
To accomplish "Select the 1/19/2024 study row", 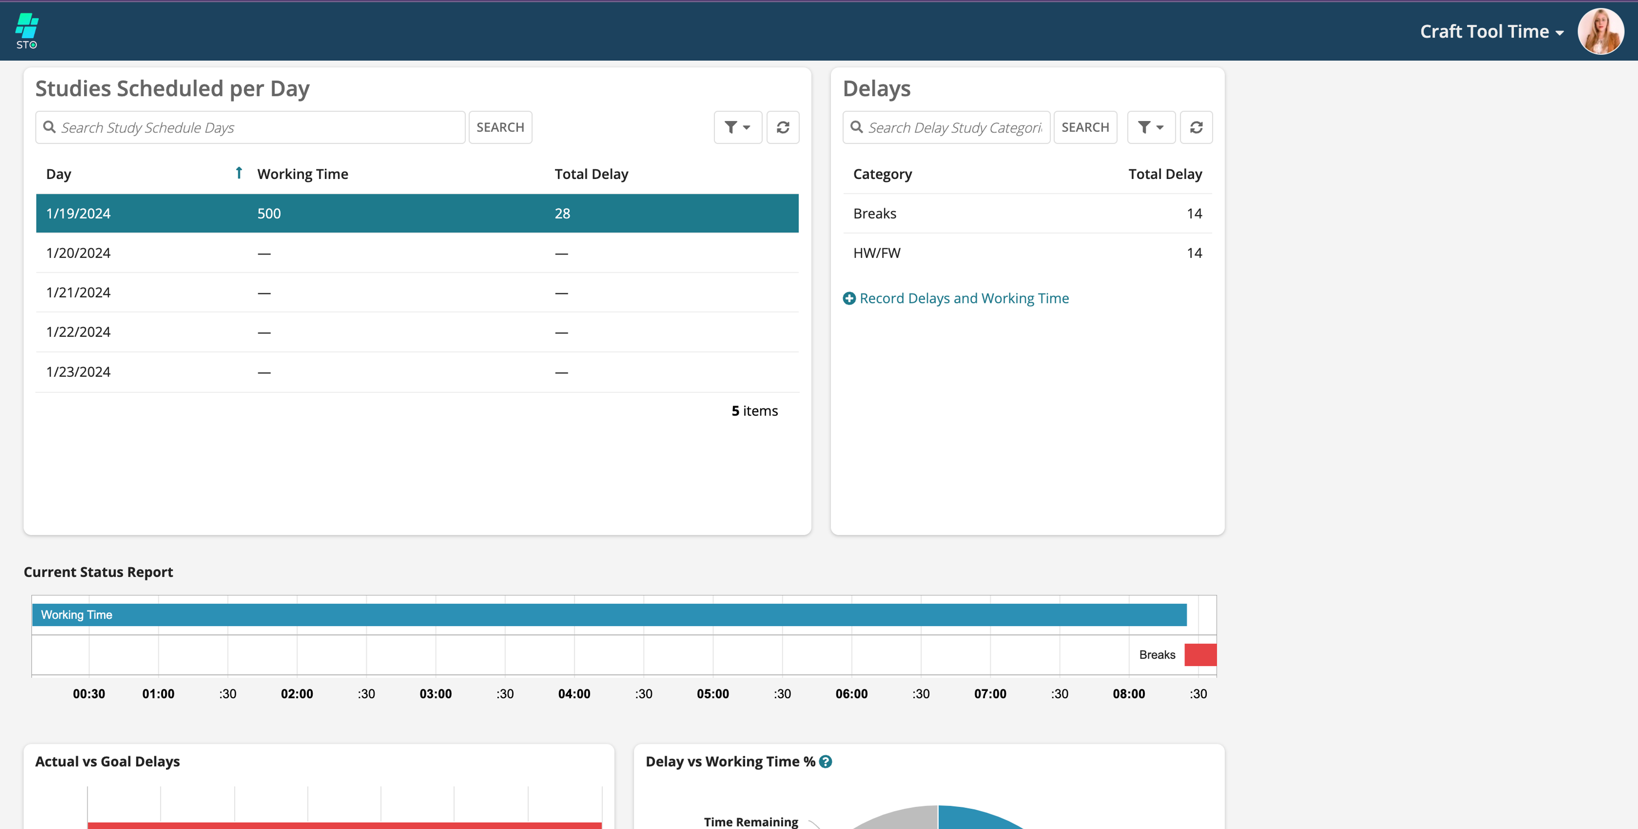I will [417, 214].
